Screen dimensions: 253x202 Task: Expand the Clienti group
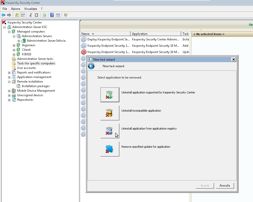14,50
